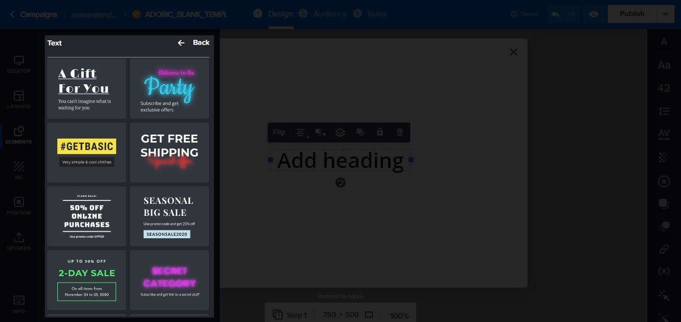Switch to the Audience step tab
Image resolution: width=681 pixels, height=322 pixels.
tap(323, 14)
